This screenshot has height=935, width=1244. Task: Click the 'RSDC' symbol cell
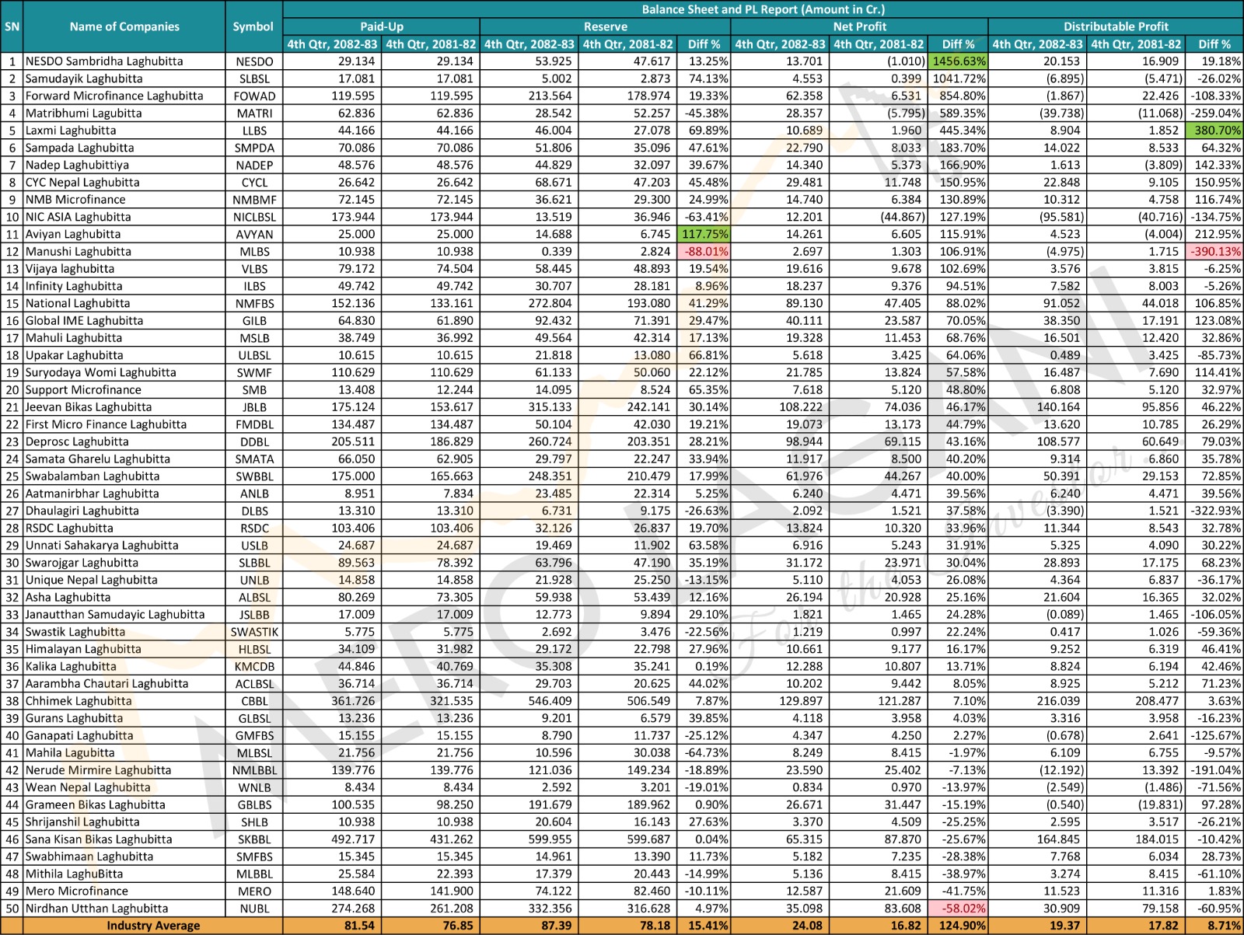(x=254, y=528)
